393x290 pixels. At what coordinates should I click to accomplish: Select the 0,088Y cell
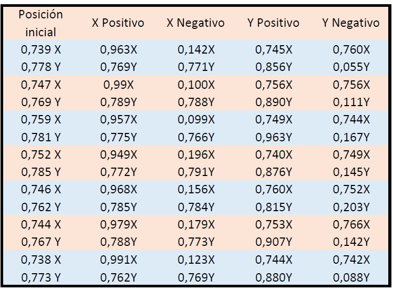[x=351, y=277]
